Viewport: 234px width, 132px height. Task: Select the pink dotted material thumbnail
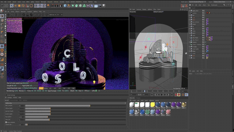pyautogui.click(x=168, y=112)
